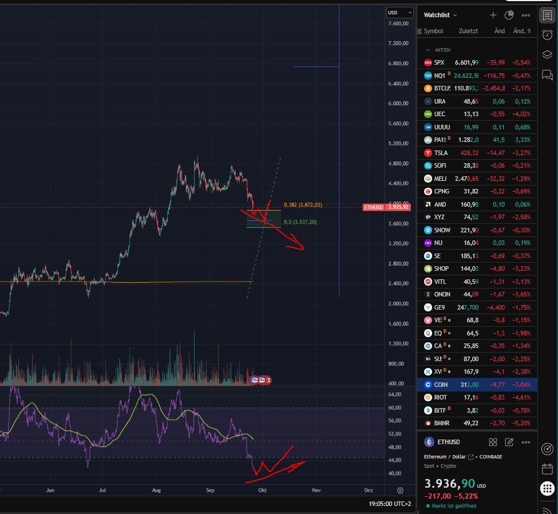Click the 19:05:00 UTC+2 timezone label
Screen dimensions: 558x514
[x=390, y=504]
